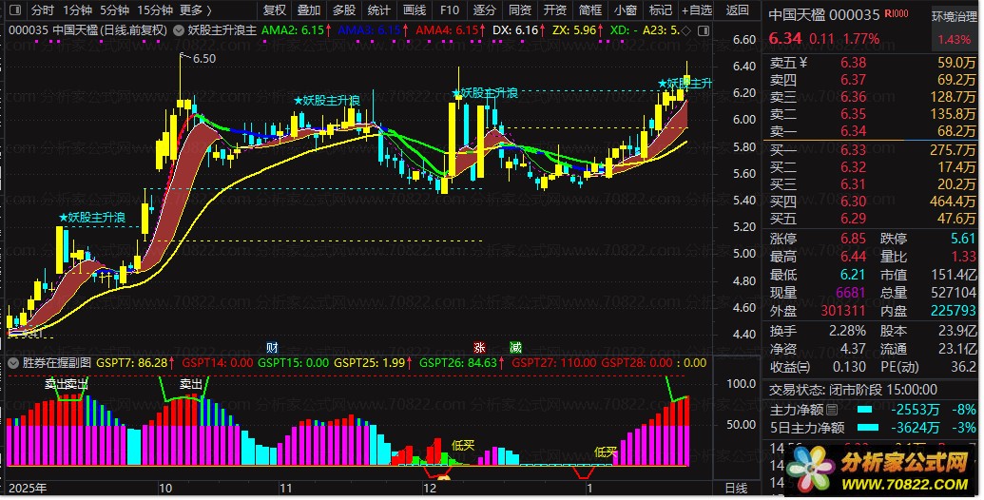Open the 逐分 tick-by-tick view
This screenshot has width=984, height=500.
coord(485,10)
